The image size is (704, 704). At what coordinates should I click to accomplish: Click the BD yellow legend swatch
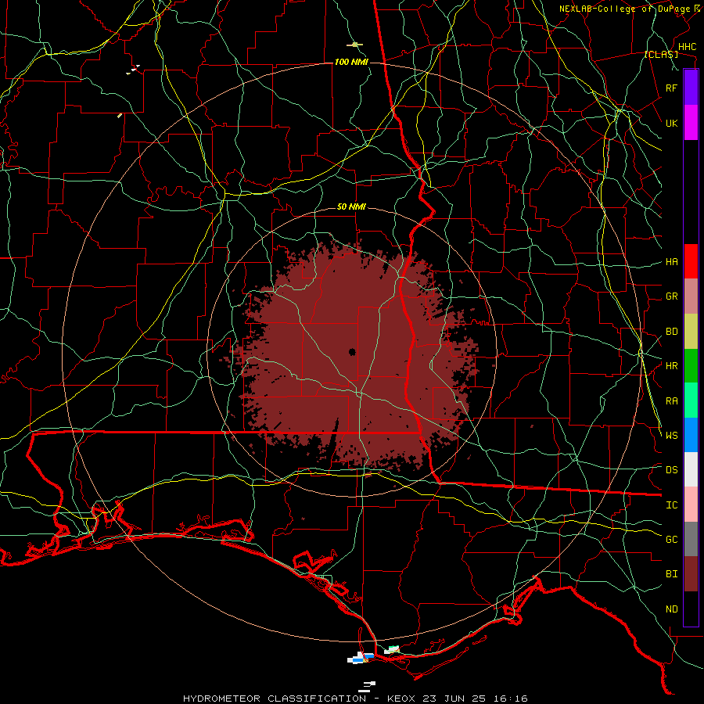[691, 331]
